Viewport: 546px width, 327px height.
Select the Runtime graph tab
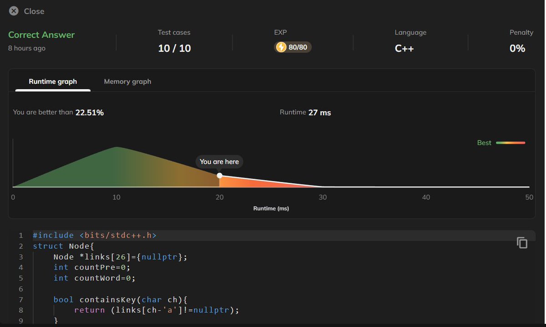tap(53, 81)
